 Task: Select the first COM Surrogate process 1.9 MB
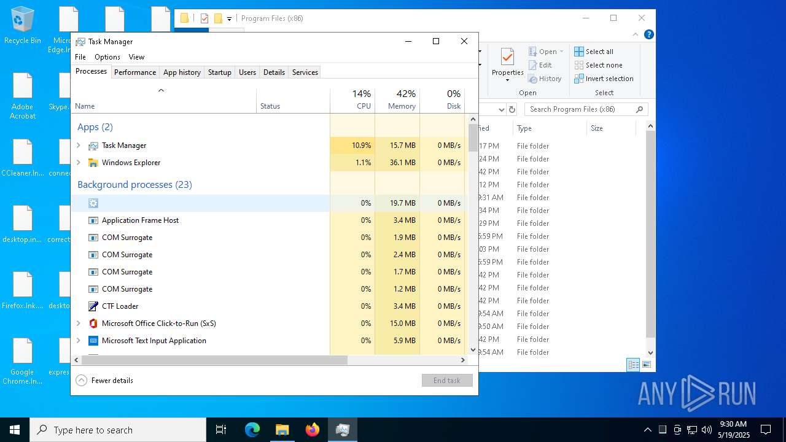point(268,238)
